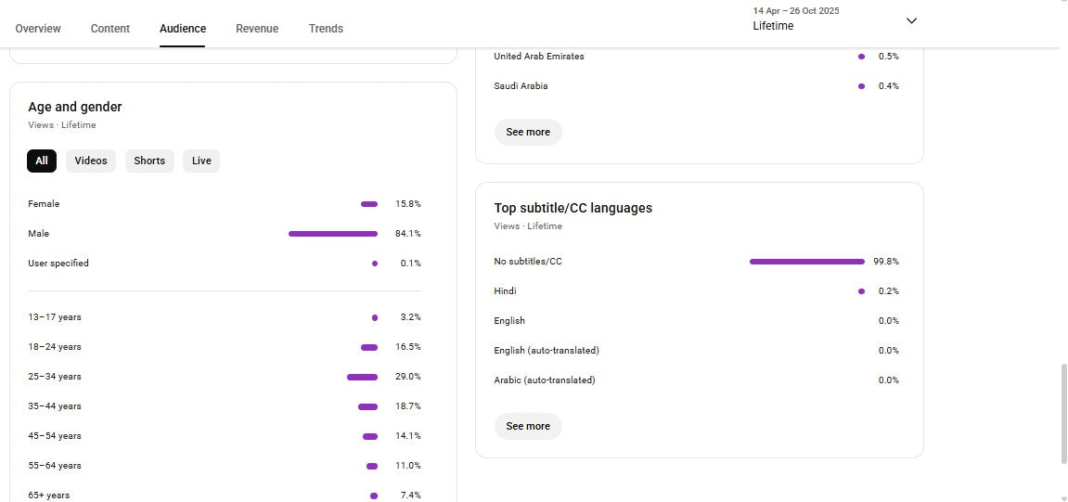Screen dimensions: 1068x502
Task: Open the Revenue tab
Action: tap(257, 29)
